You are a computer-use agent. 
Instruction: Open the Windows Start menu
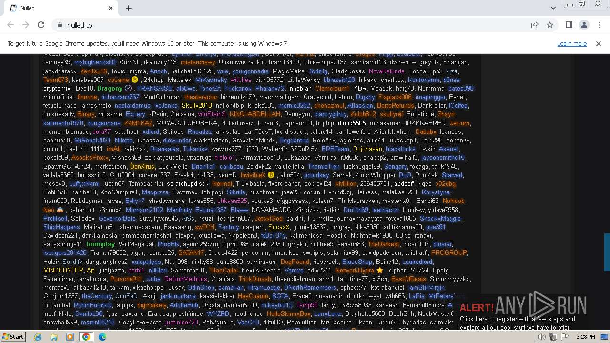[13, 337]
